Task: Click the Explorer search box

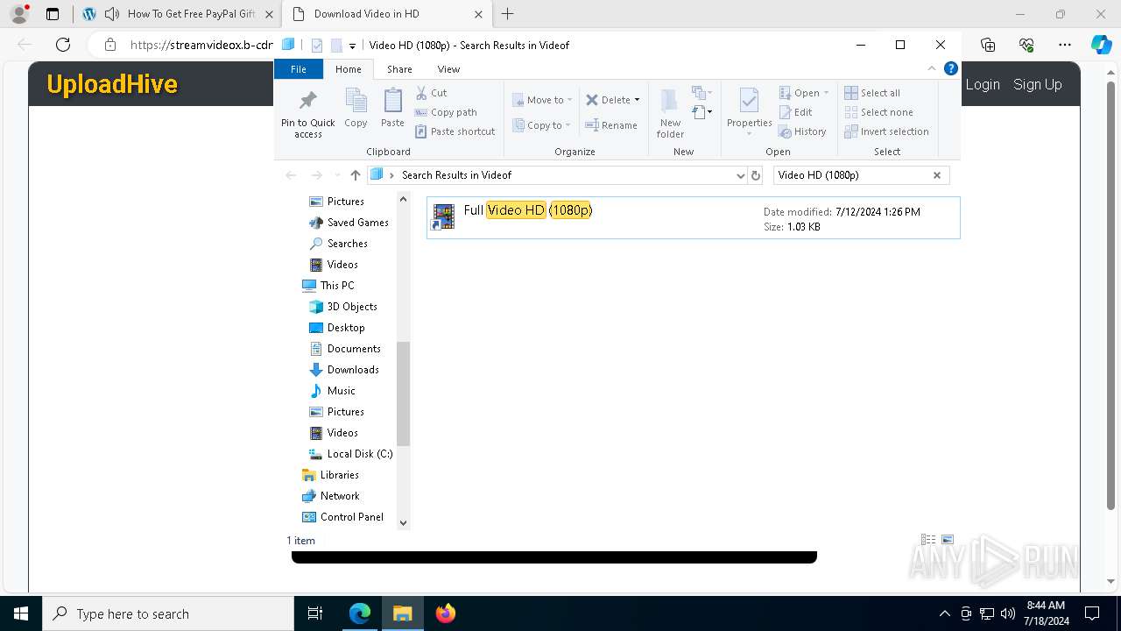Action: point(852,175)
